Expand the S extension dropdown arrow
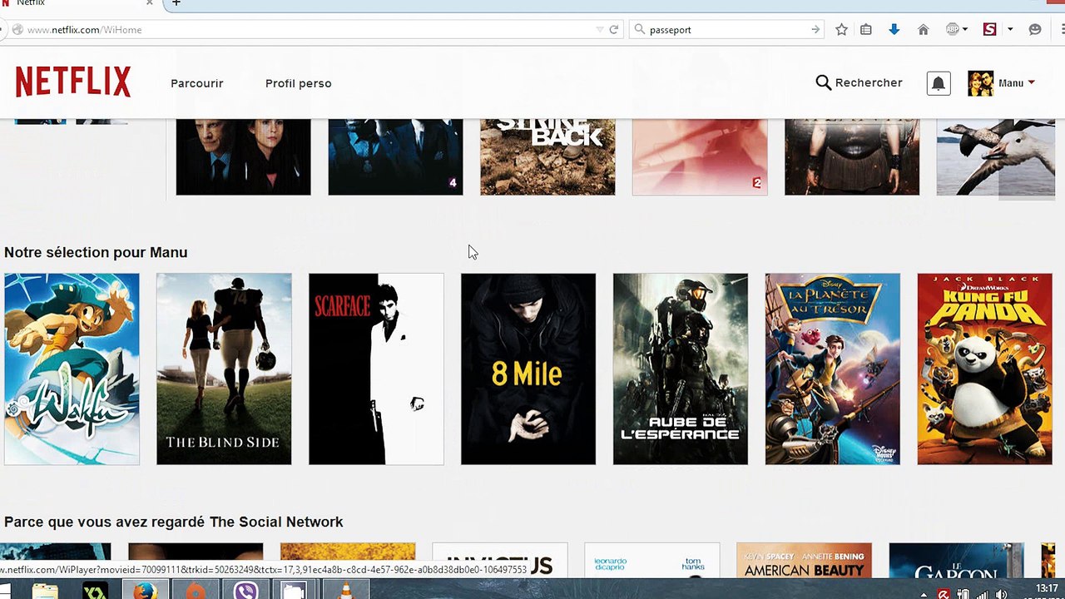This screenshot has height=599, width=1065. [x=1010, y=29]
